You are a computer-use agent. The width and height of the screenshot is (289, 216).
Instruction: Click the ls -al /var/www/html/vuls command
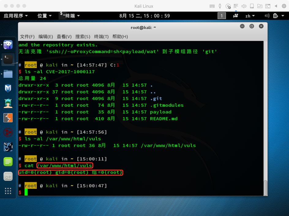[63, 139]
